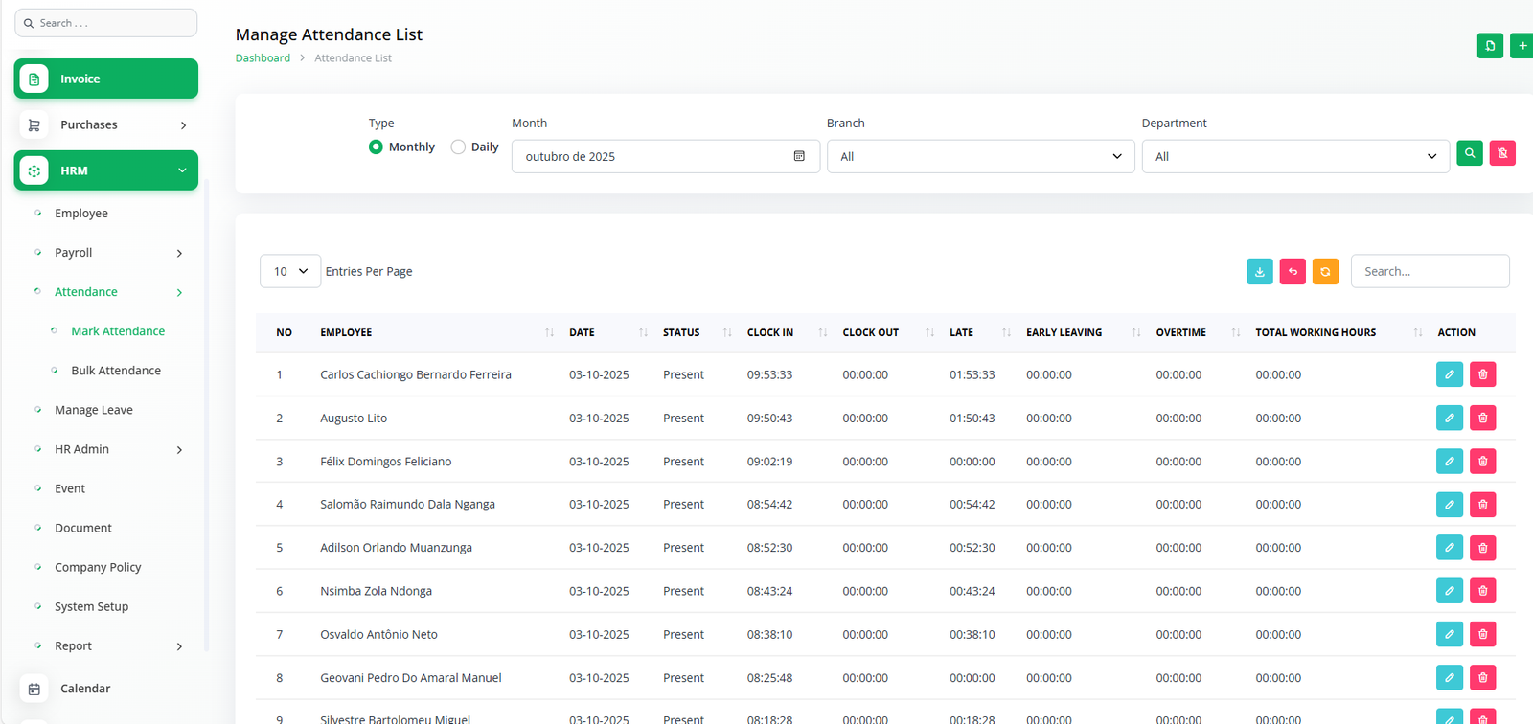Image resolution: width=1533 pixels, height=724 pixels.
Task: Edit Carlos Cachiongo Bernardo Ferreira attendance
Action: click(1450, 374)
